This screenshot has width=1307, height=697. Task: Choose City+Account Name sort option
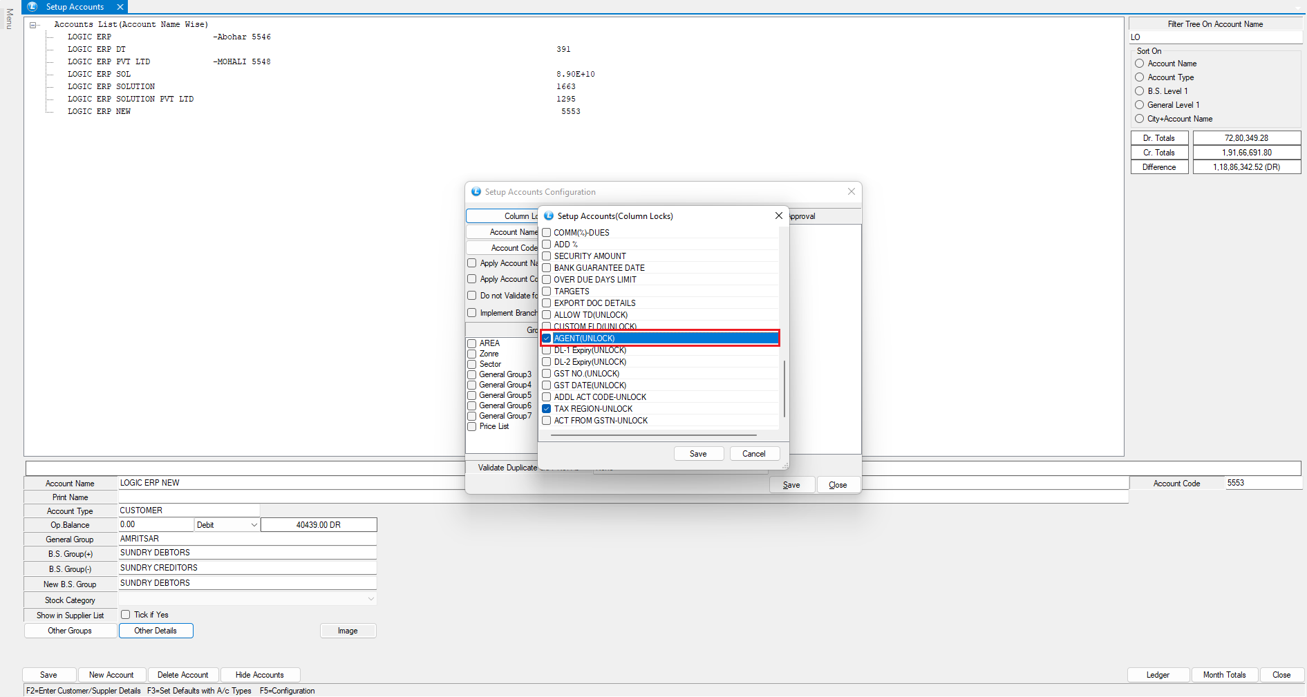point(1140,119)
